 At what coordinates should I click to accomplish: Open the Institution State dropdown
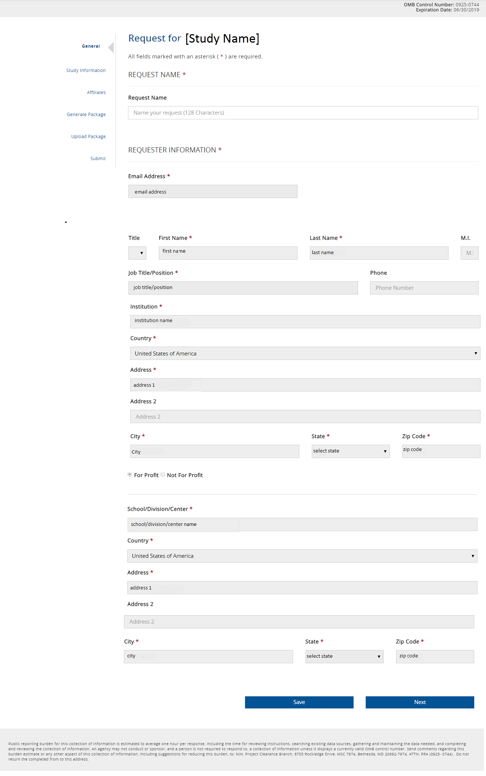pyautogui.click(x=350, y=451)
